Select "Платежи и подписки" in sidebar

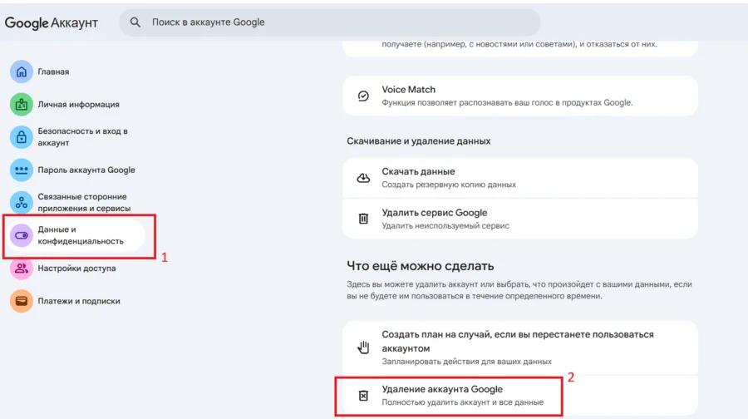79,301
